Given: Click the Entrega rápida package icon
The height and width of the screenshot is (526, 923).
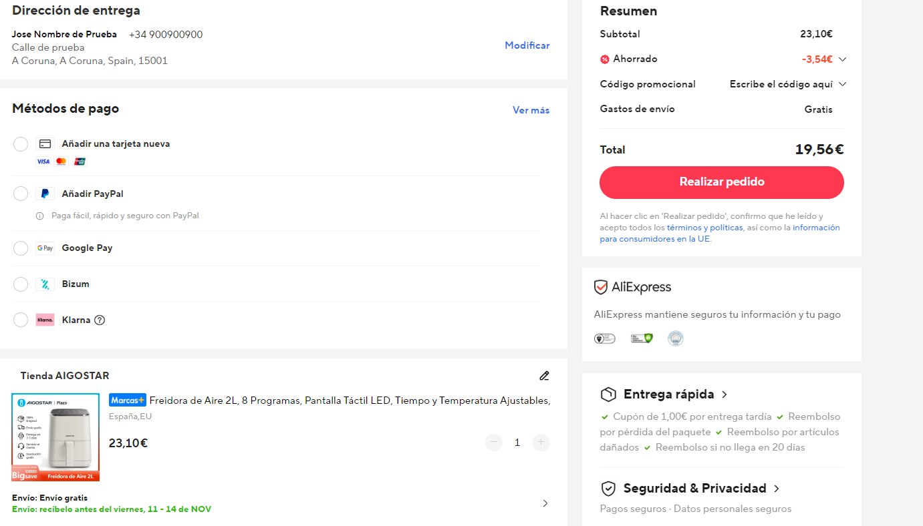Looking at the screenshot, I should [x=608, y=394].
